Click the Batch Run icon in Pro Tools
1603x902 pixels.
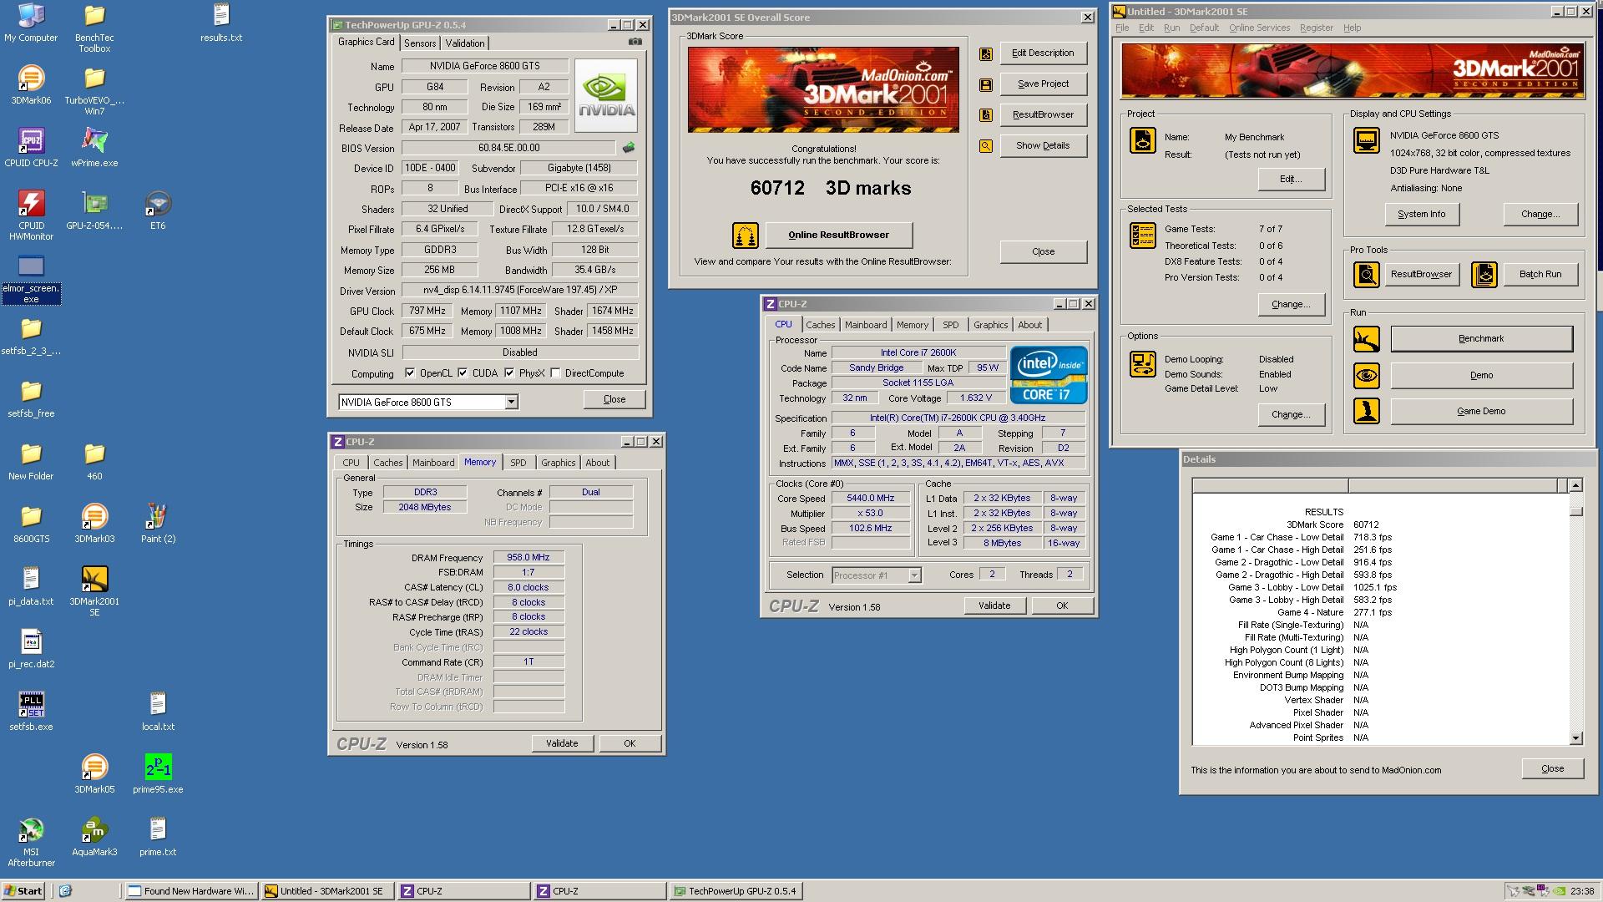(x=1484, y=275)
